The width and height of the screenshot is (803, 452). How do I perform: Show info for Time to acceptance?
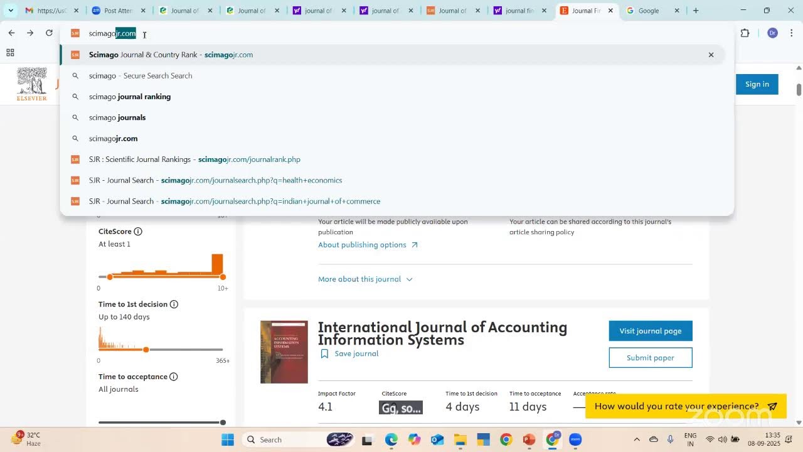(174, 377)
